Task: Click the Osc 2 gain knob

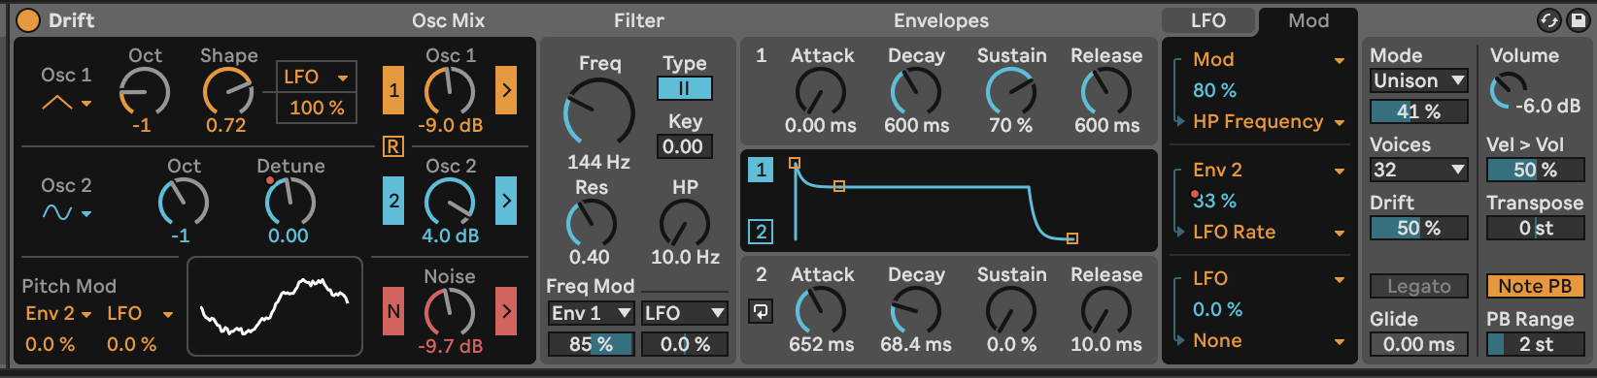Action: 450,204
